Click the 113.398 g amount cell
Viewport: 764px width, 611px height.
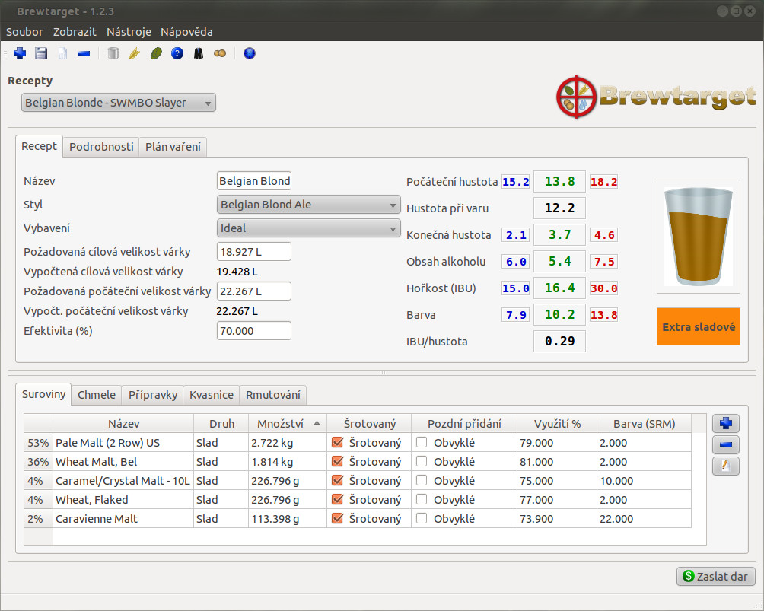(288, 518)
